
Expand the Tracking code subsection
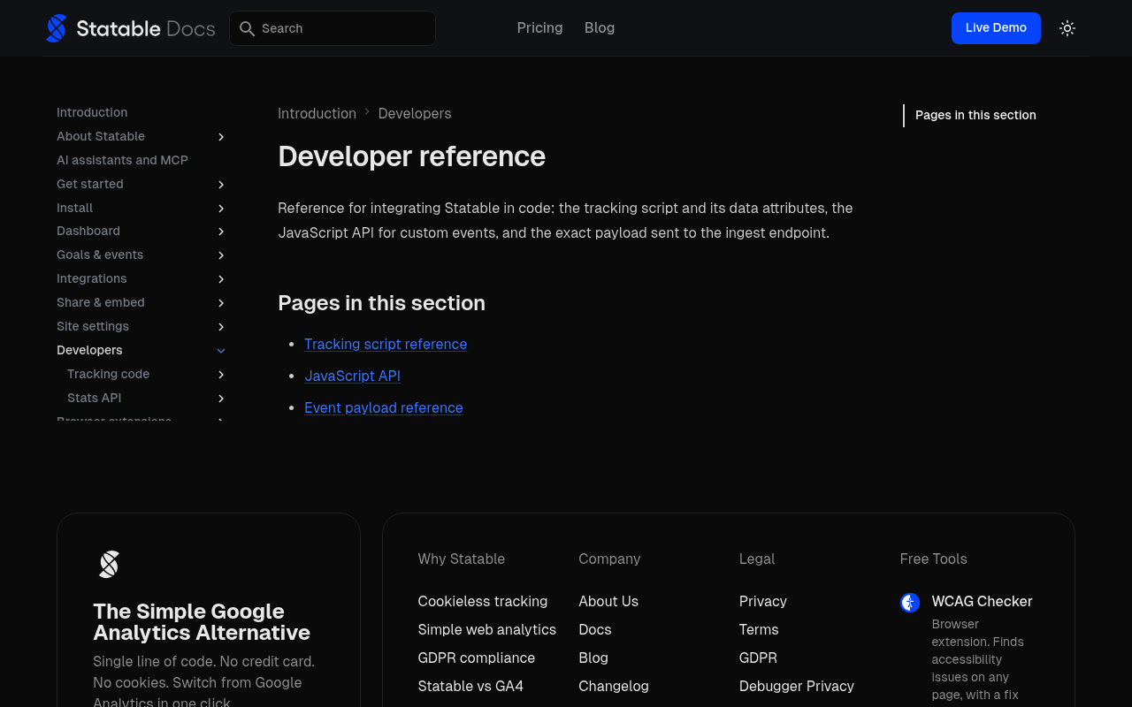pos(221,375)
